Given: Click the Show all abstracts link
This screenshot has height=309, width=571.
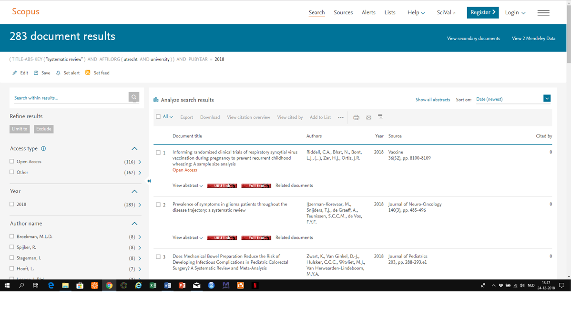Looking at the screenshot, I should (432, 100).
